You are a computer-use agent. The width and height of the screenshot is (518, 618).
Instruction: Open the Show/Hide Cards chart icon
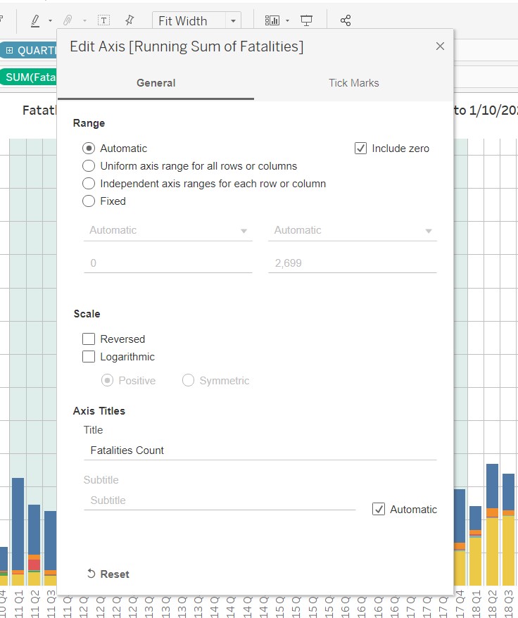click(x=272, y=20)
